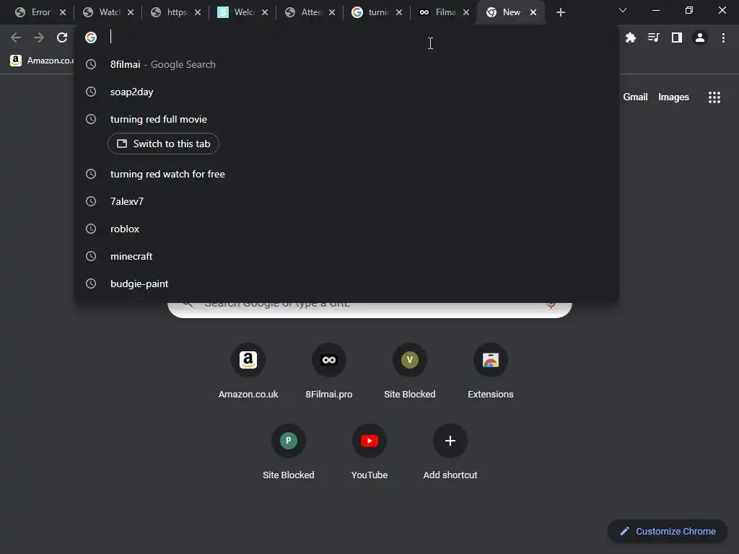The width and height of the screenshot is (739, 554).
Task: Select the soap2day suggestion
Action: pos(346,92)
